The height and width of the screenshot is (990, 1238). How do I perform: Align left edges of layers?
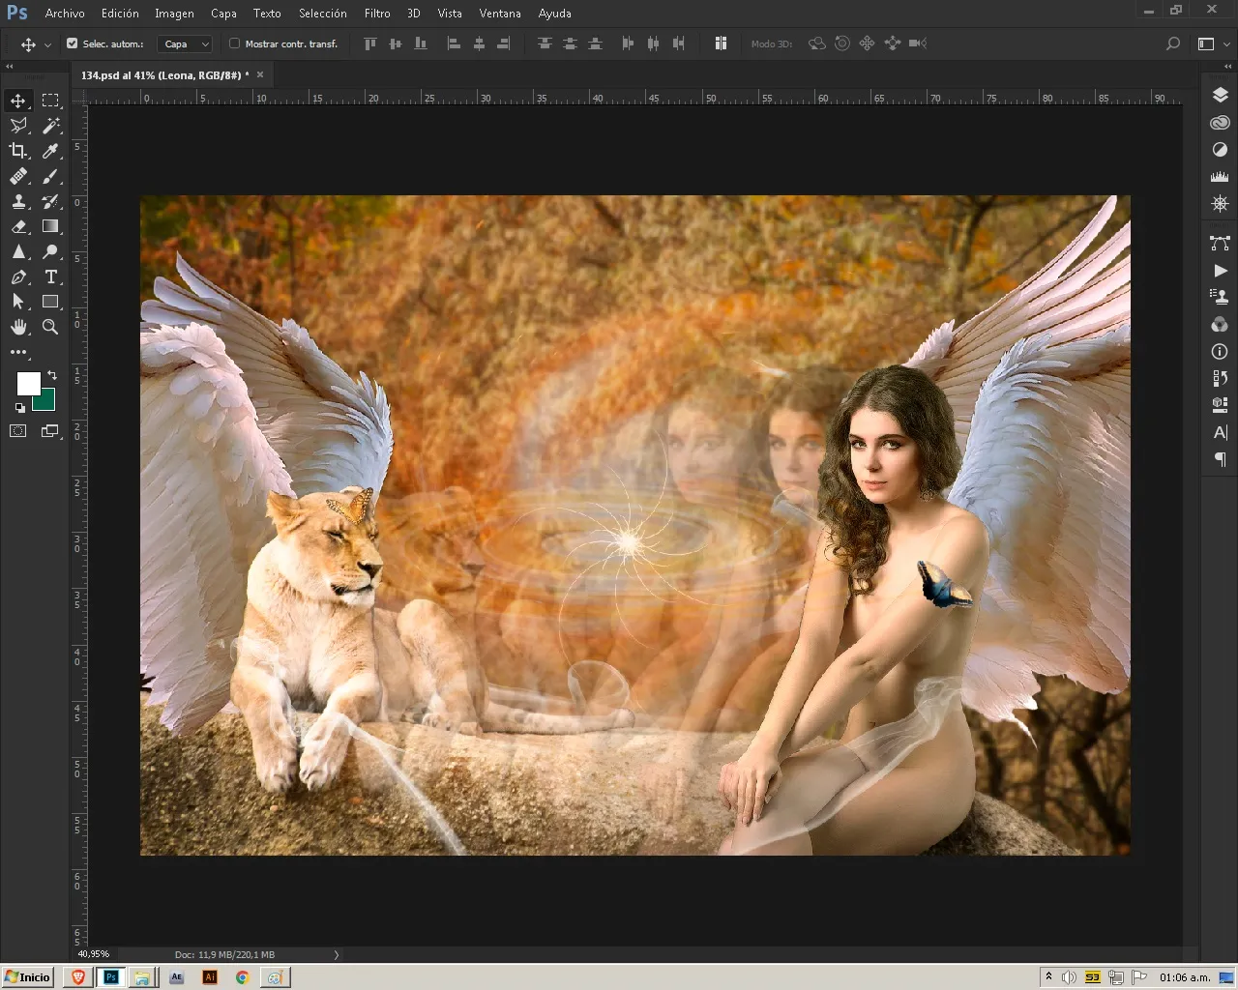[454, 44]
